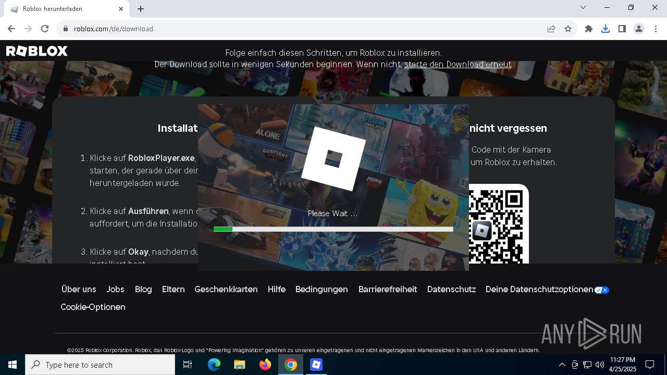667x375 pixels.
Task: Open the volume control tray icon
Action: 600,365
